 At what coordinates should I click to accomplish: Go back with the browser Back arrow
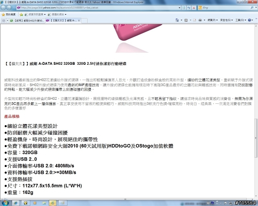(x=3, y=8)
